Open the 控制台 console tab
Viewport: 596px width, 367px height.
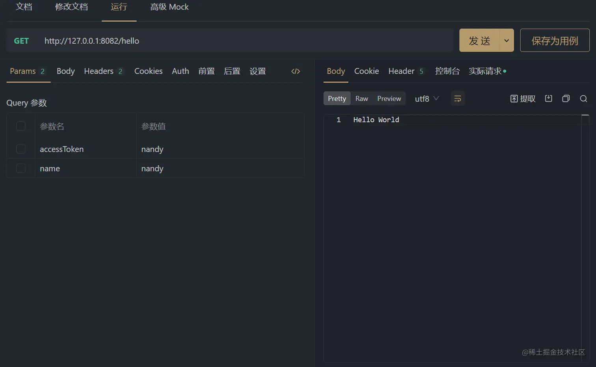[x=447, y=71]
